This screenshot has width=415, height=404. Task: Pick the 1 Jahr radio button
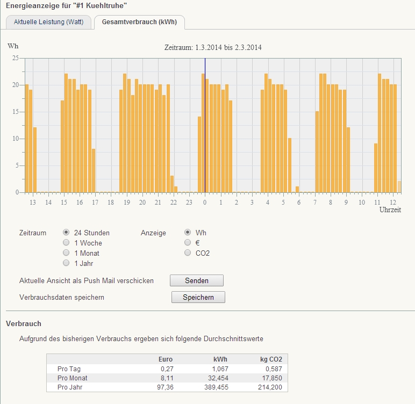tap(66, 263)
